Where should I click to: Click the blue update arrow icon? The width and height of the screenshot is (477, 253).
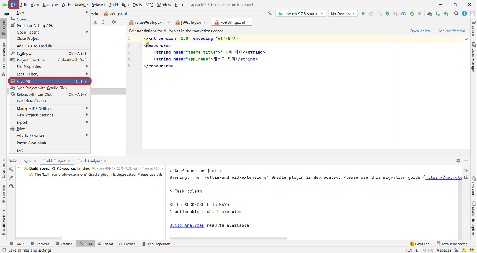click(464, 13)
